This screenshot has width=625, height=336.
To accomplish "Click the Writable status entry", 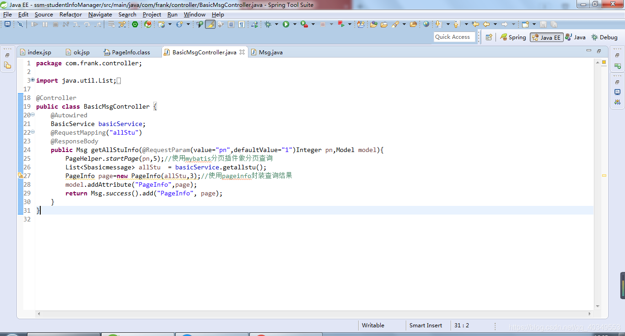I will point(373,325).
